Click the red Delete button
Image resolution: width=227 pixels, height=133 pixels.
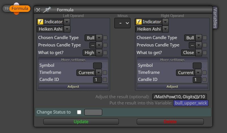pyautogui.click(x=170, y=122)
